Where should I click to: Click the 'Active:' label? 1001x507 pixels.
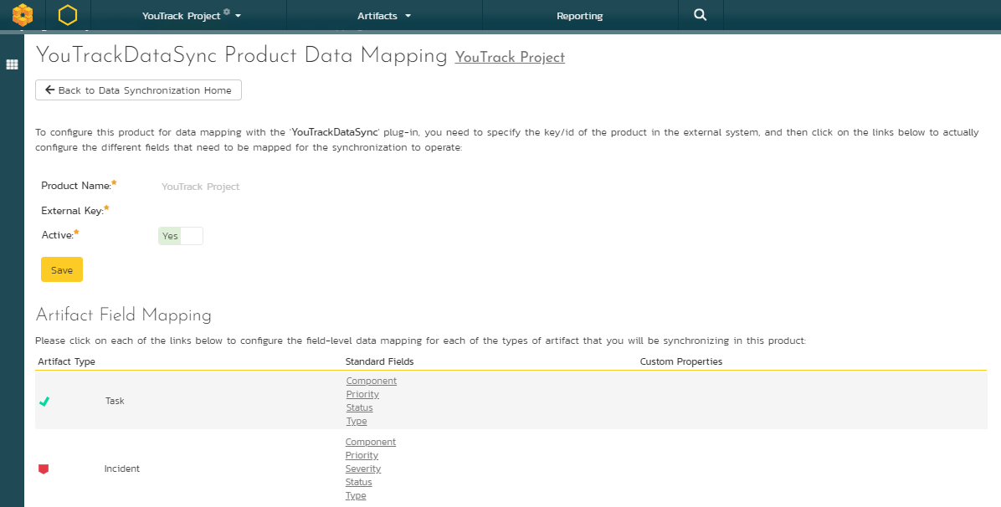click(58, 235)
